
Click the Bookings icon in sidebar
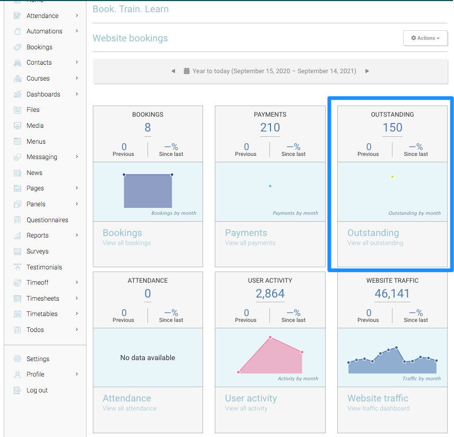(x=17, y=47)
